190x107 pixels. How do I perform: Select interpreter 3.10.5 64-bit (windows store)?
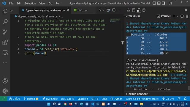(142, 99)
